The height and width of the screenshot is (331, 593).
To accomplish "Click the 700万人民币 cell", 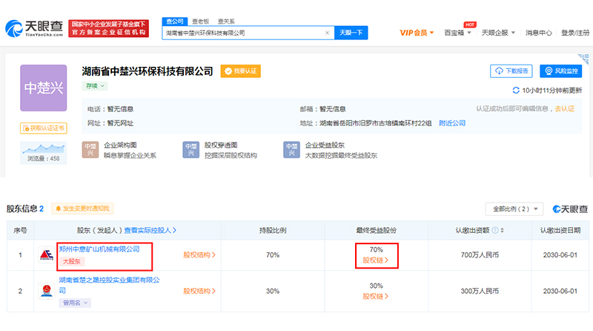I will pyautogui.click(x=480, y=255).
